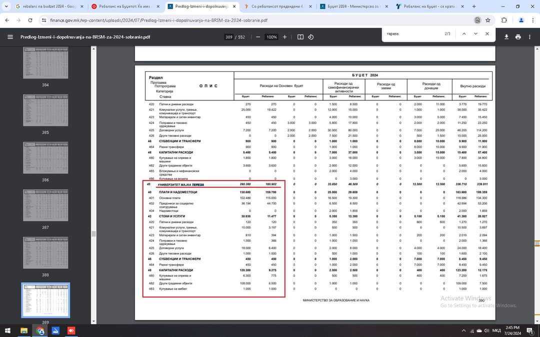Open Windows Start menu
The image size is (540, 337).
click(x=8, y=331)
